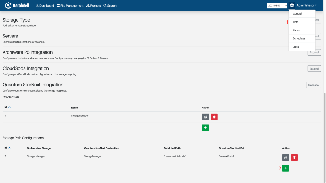Click the CloudSoda Integration heading
The width and height of the screenshot is (326, 183).
[x=25, y=69]
